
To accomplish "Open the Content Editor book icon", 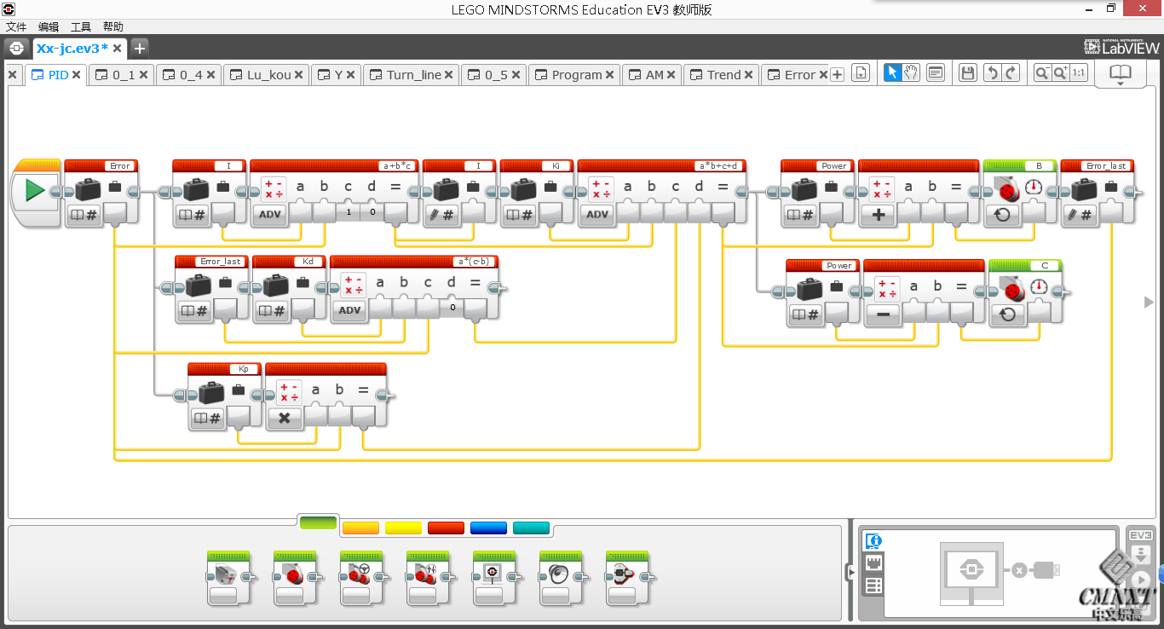I will coord(1120,73).
